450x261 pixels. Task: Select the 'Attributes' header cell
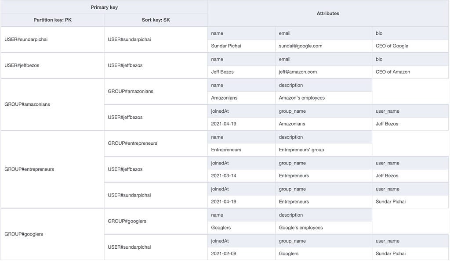coord(328,14)
